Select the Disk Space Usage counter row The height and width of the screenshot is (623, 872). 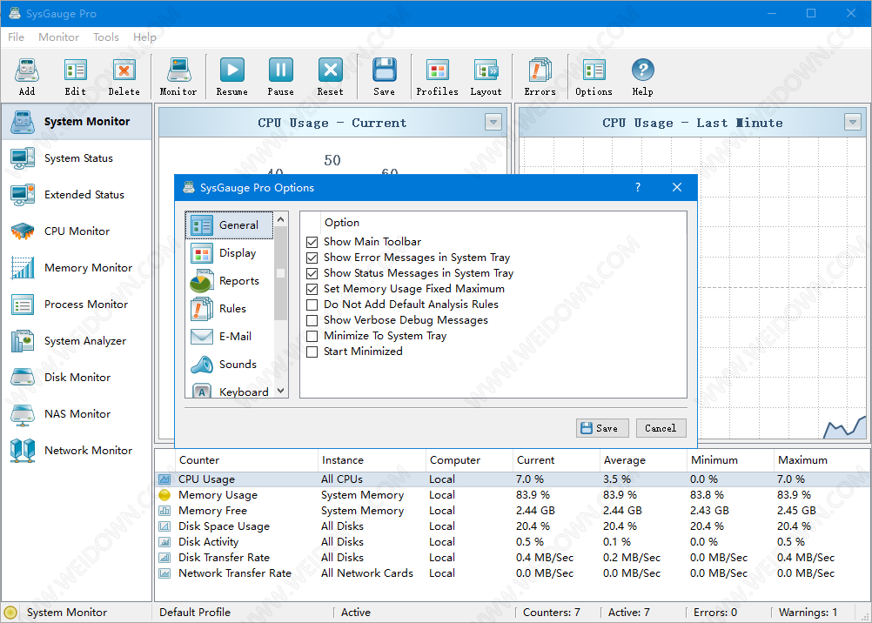(x=513, y=526)
